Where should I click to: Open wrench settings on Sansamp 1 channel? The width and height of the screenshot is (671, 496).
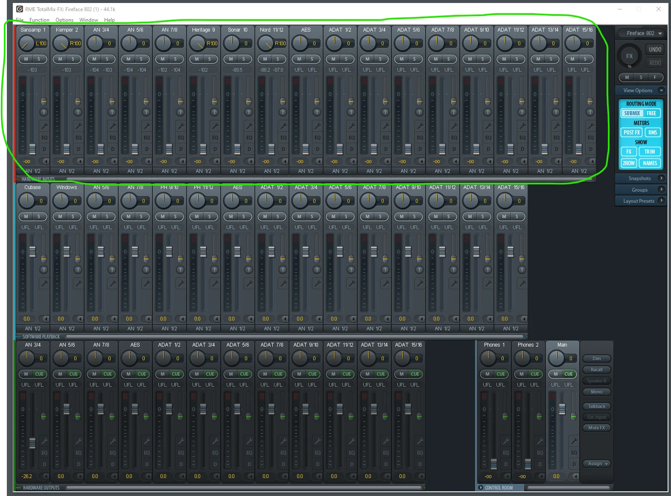[44, 126]
